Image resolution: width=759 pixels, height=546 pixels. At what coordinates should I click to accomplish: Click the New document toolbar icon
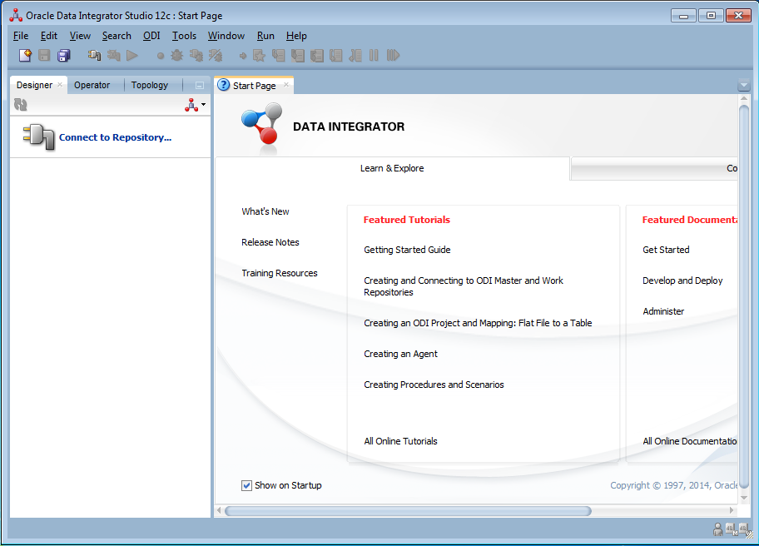click(25, 55)
